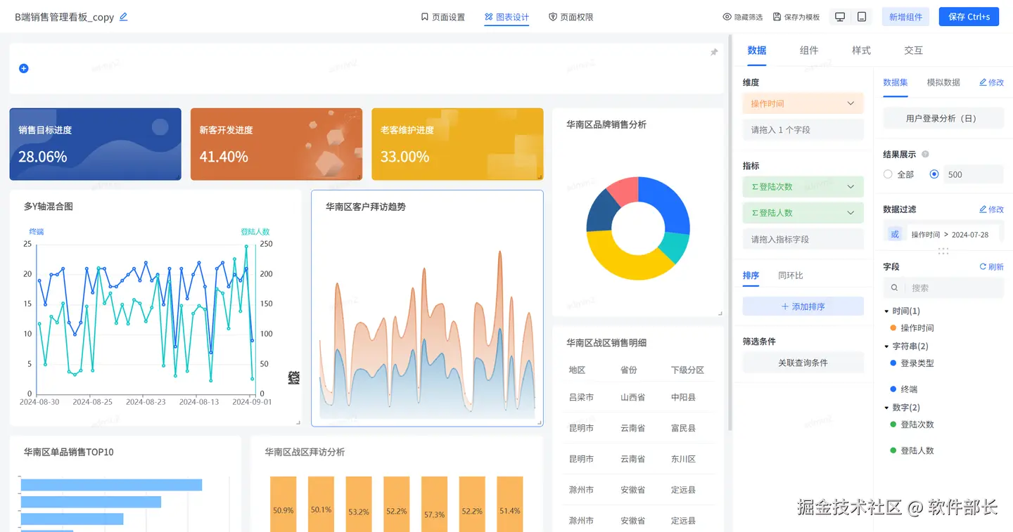This screenshot has width=1013, height=532.
Task: Click the blue plus icon in the filter bar
Action: [23, 68]
